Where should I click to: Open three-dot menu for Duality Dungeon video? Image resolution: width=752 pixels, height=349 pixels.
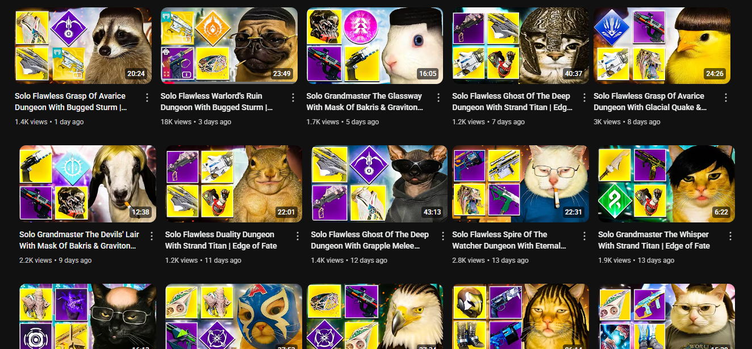point(298,236)
